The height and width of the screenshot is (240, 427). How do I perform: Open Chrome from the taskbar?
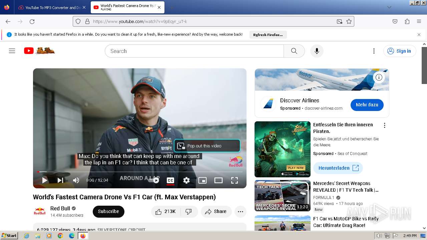(60, 236)
